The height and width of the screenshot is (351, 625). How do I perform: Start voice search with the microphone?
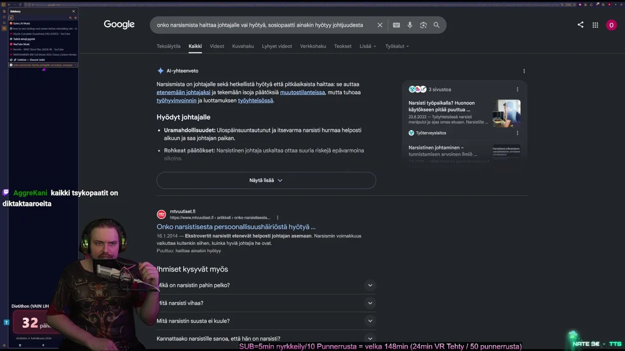pyautogui.click(x=410, y=25)
